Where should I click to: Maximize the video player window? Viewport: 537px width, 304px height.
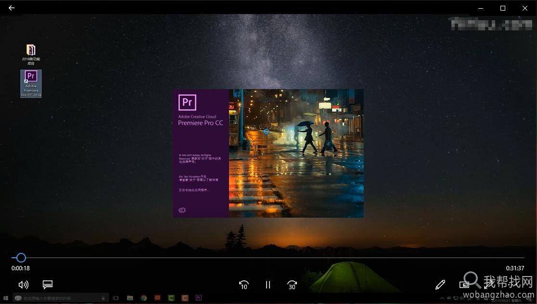click(503, 8)
